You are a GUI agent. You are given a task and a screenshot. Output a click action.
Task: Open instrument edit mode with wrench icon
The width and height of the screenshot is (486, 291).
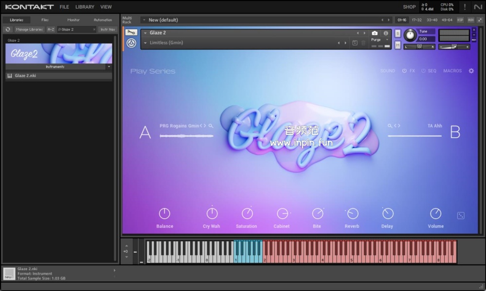(x=131, y=32)
